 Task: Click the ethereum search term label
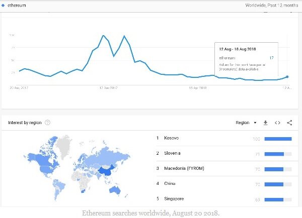17,6
